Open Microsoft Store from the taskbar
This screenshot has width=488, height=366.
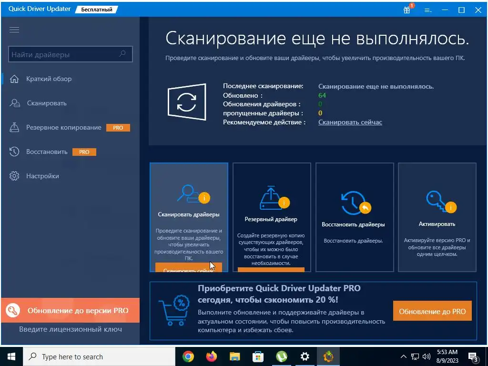coord(258,356)
